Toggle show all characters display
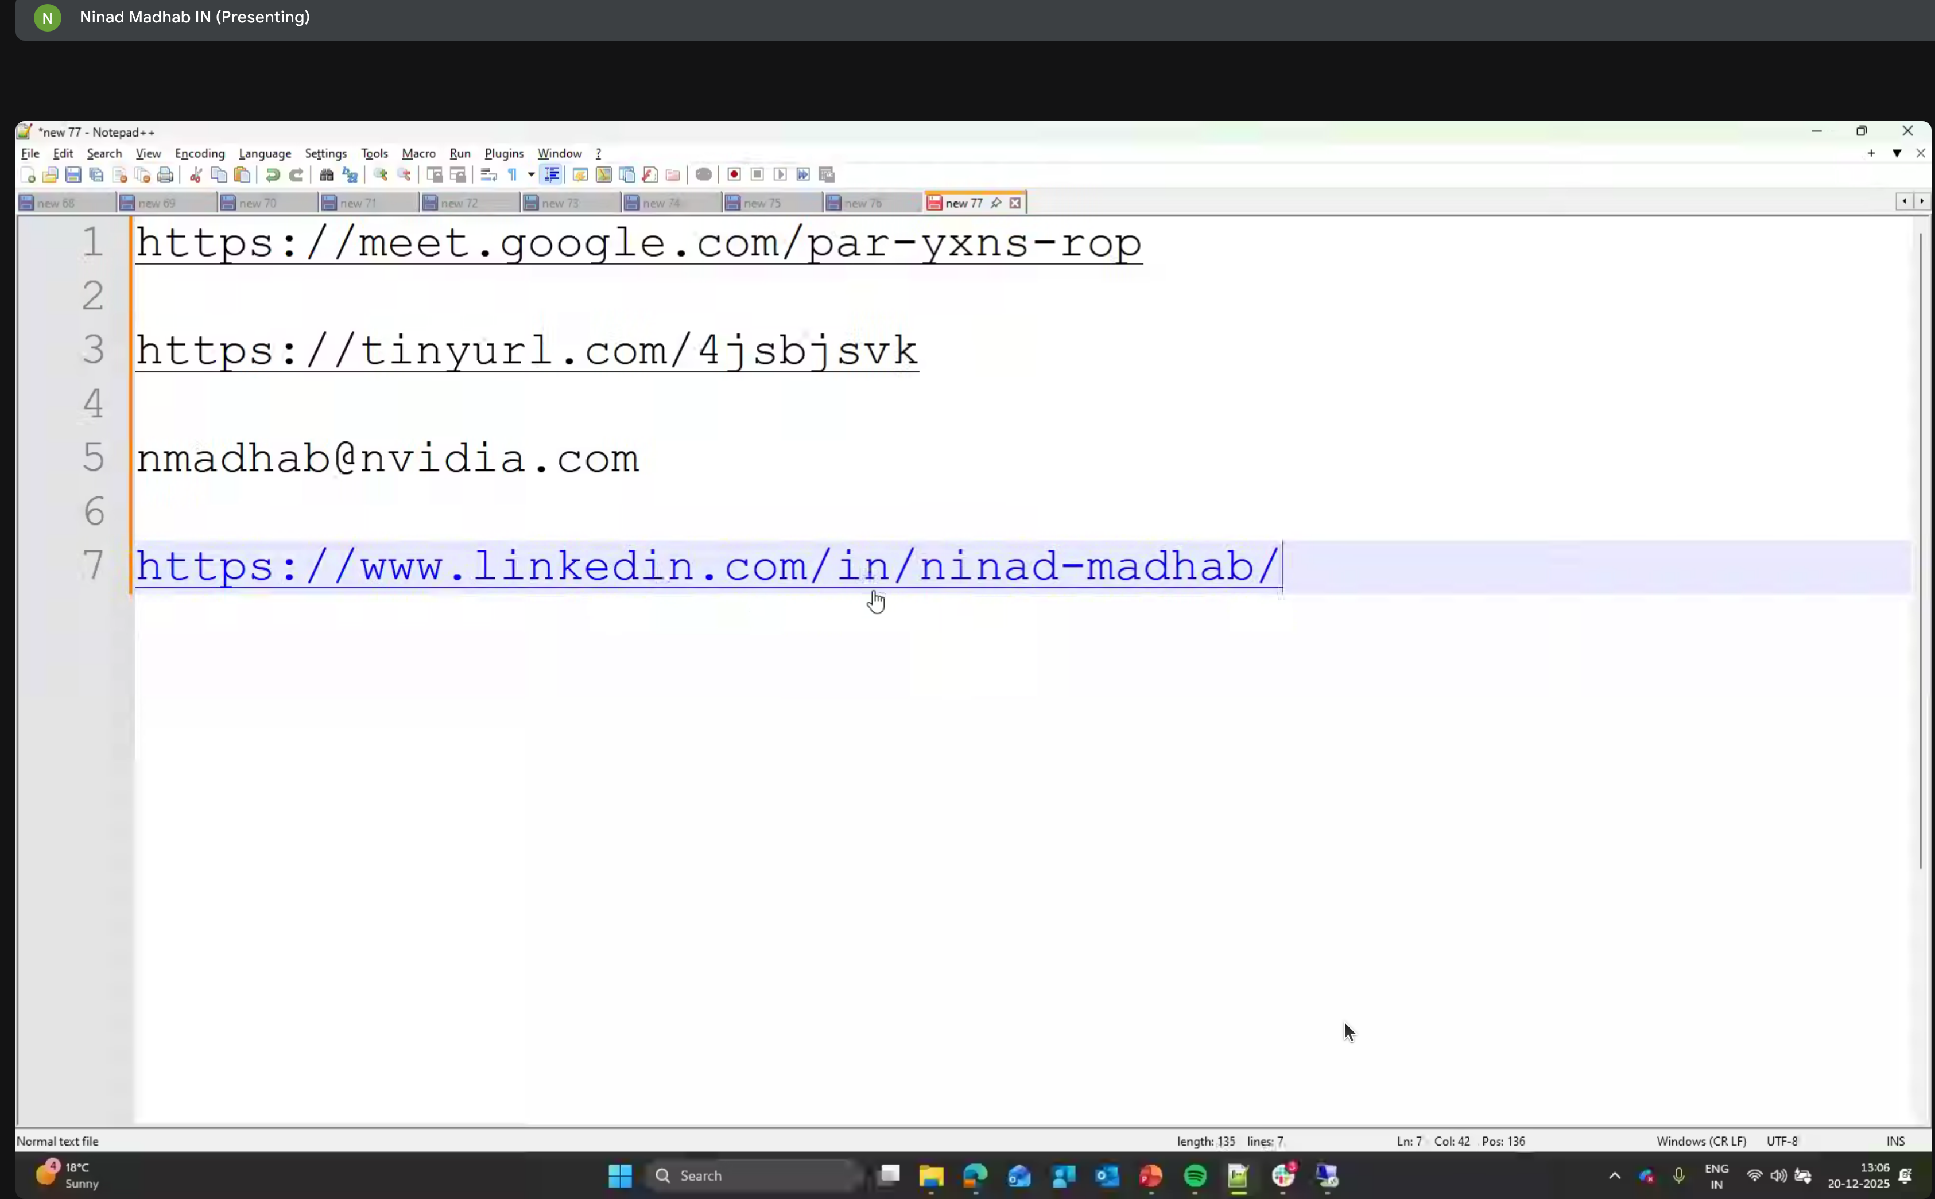Viewport: 1935px width, 1199px height. click(x=513, y=174)
